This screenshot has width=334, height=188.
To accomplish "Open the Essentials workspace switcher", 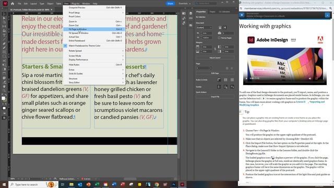I will (x=184, y=4).
